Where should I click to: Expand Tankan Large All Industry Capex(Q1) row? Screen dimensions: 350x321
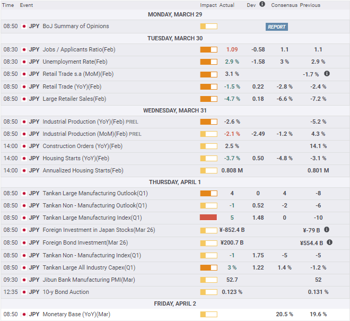pos(175,267)
